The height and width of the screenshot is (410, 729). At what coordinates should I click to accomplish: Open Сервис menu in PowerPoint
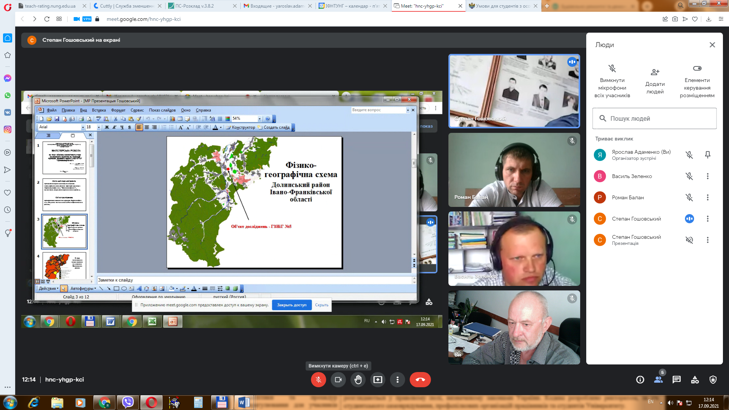point(137,110)
